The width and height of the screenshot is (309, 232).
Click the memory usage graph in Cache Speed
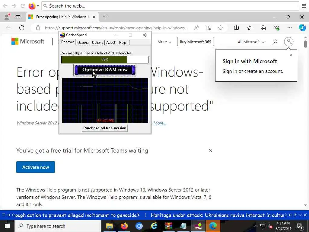(x=105, y=100)
